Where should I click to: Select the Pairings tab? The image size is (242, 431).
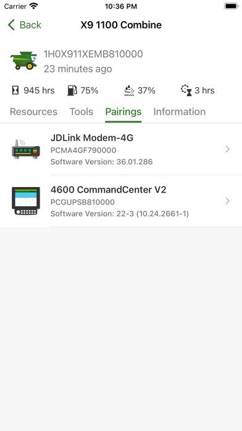(x=123, y=111)
